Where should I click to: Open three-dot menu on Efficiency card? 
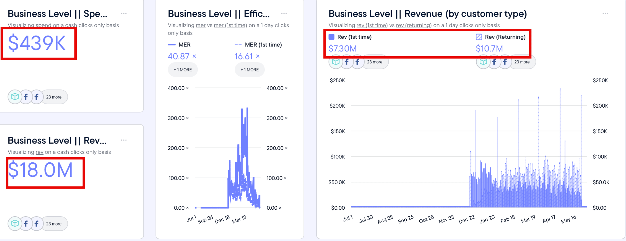pos(284,13)
